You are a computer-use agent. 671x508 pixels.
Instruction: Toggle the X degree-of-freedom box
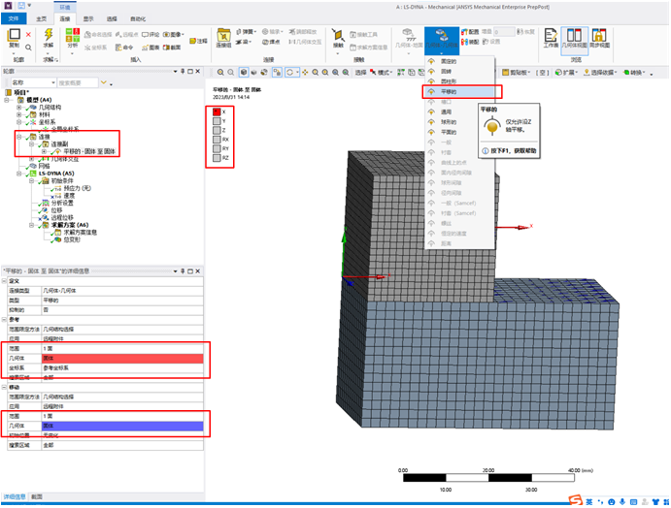click(x=217, y=111)
